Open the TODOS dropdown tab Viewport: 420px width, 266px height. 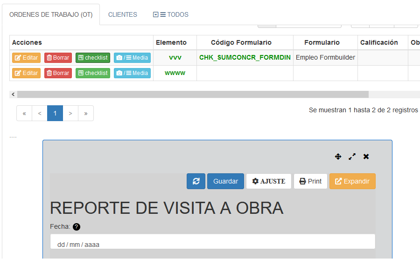[171, 14]
